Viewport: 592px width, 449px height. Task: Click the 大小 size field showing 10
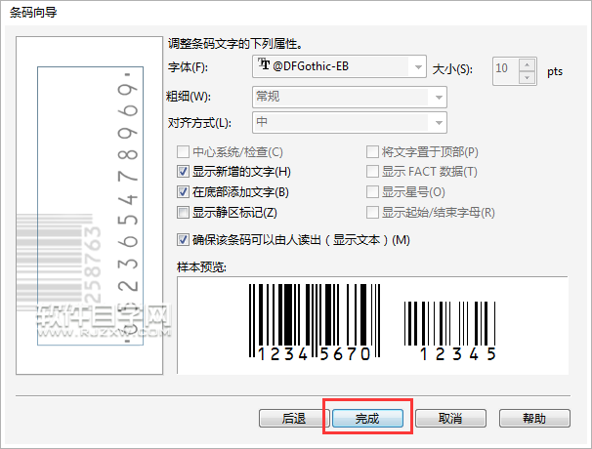pos(506,71)
